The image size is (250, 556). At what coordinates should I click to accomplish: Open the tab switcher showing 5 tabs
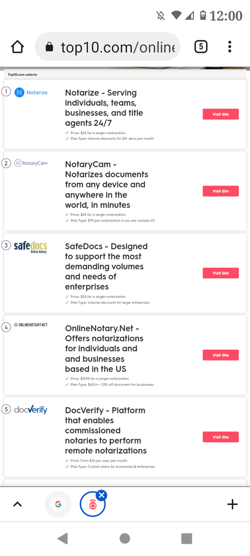(201, 46)
